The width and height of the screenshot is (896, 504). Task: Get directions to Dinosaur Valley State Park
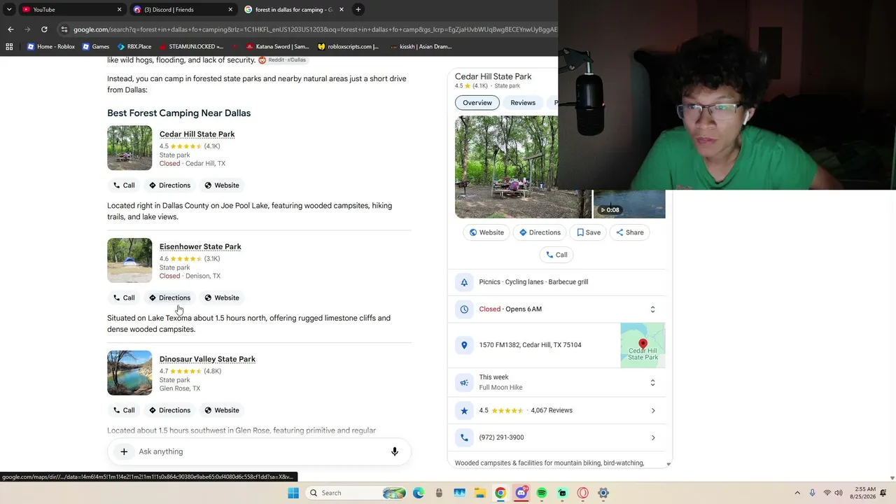coord(169,410)
